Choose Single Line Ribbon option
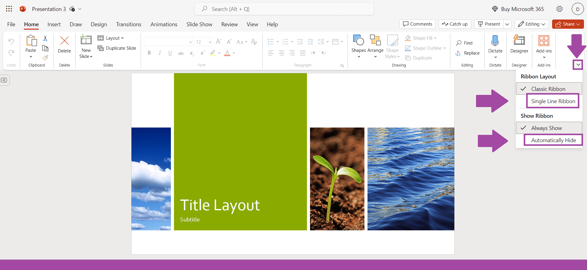The height and width of the screenshot is (270, 587). (x=553, y=101)
